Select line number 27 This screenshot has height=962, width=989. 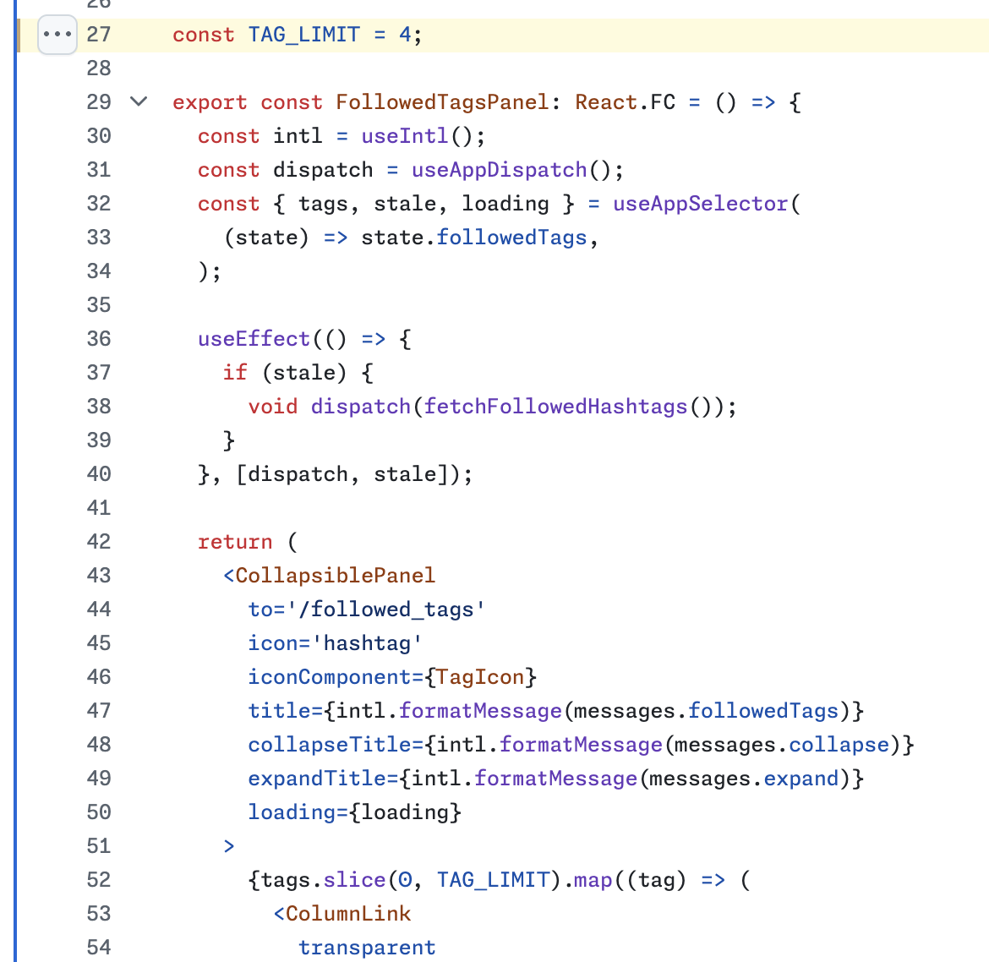pos(99,35)
